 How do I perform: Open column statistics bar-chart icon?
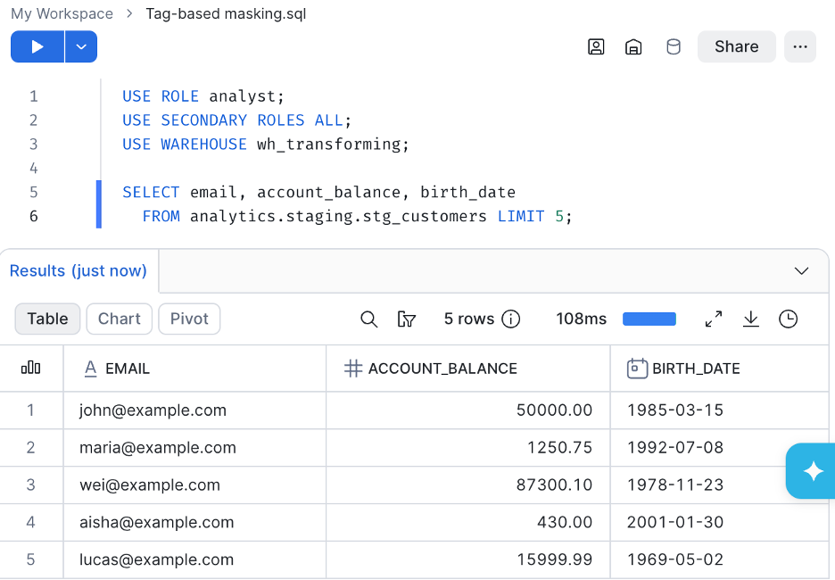click(31, 368)
